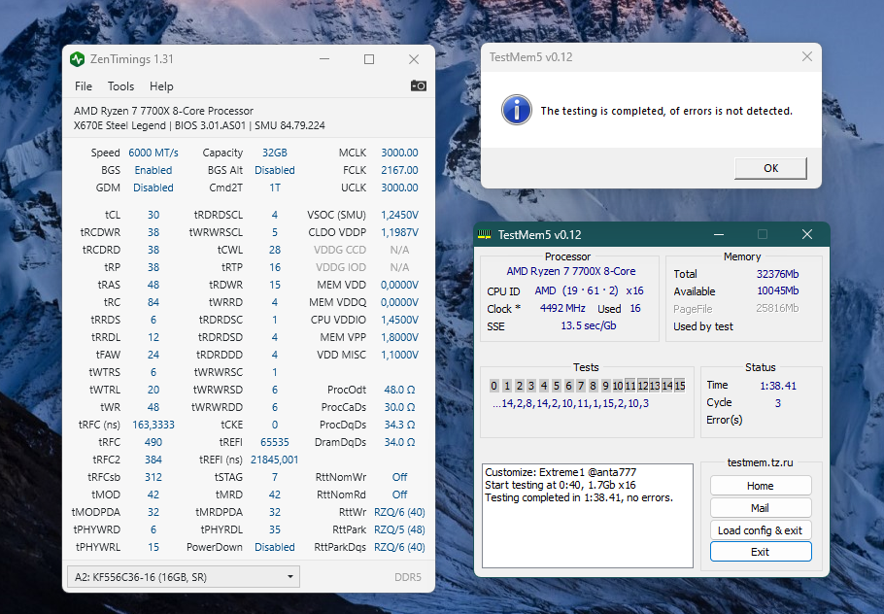This screenshot has height=614, width=884.
Task: Click the tRAS value 48
Action: (153, 285)
